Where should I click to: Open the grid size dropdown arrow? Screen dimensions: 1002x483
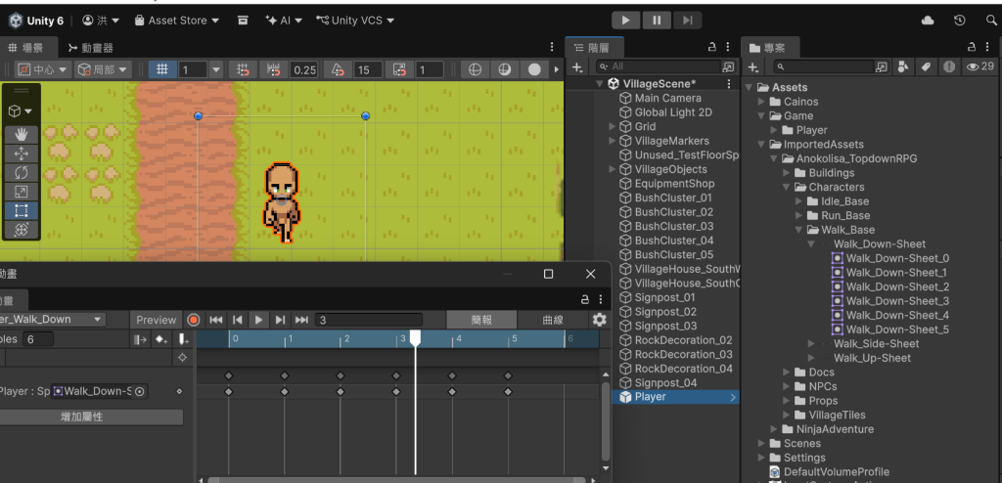(x=216, y=69)
